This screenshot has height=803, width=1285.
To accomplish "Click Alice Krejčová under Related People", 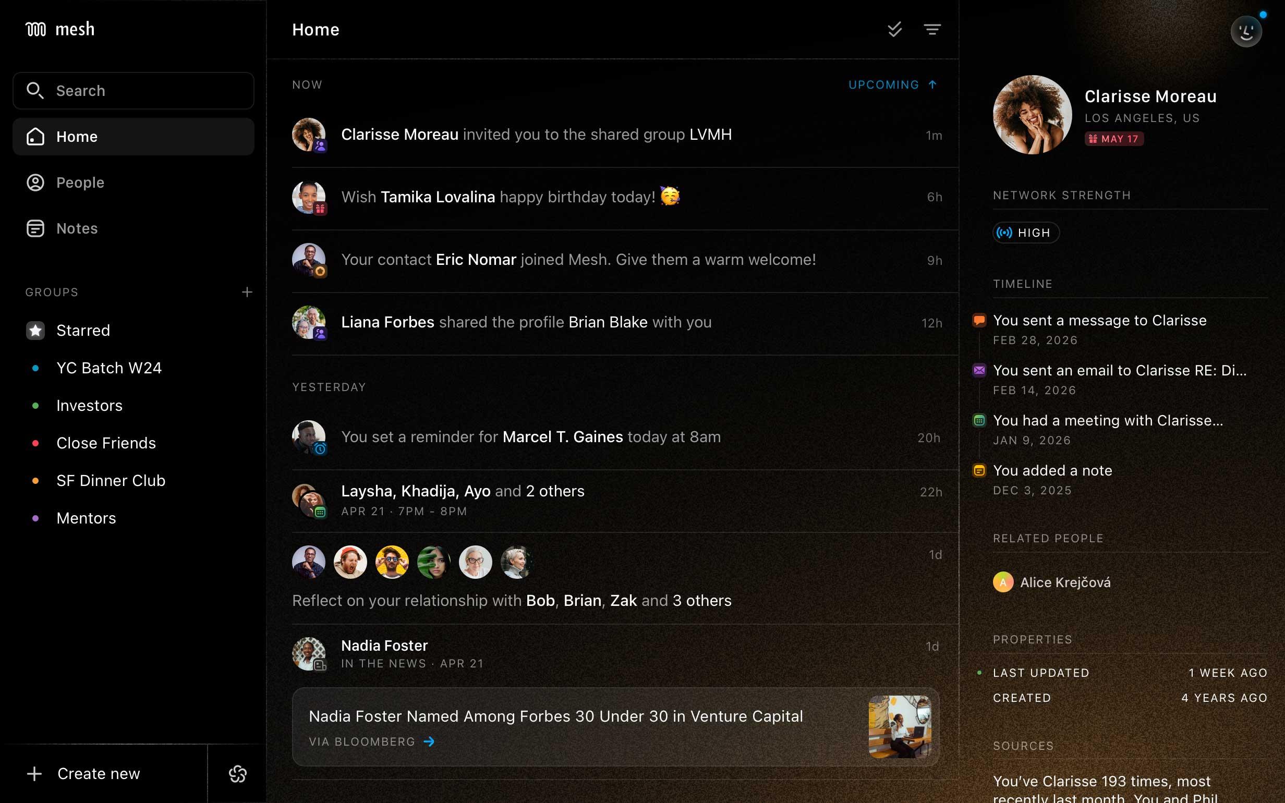I will (1064, 582).
